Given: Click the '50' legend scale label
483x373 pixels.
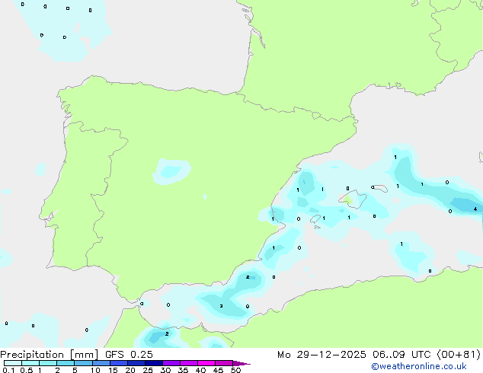Looking at the screenshot, I should point(235,370).
